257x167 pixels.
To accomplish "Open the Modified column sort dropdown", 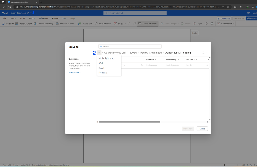I will click(x=155, y=60).
